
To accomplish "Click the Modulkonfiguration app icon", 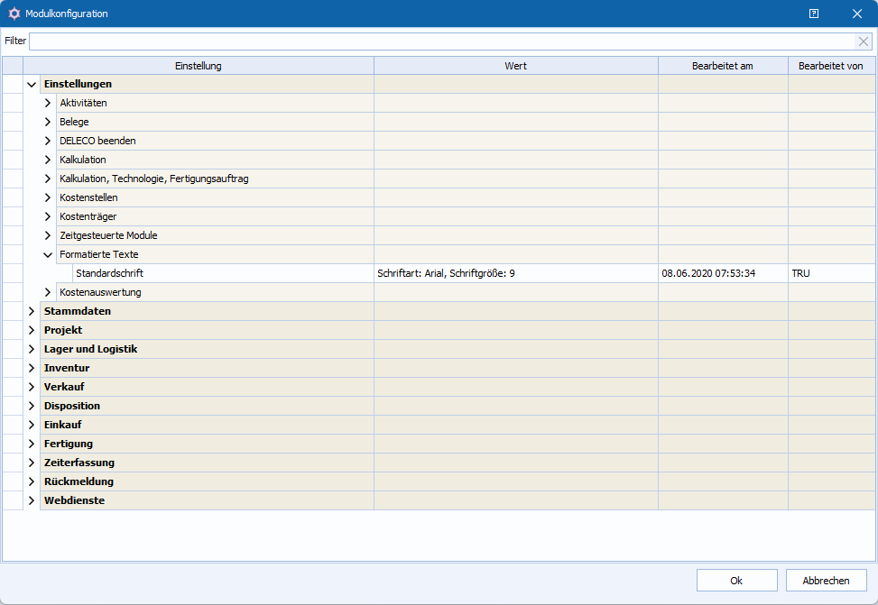I will [14, 14].
